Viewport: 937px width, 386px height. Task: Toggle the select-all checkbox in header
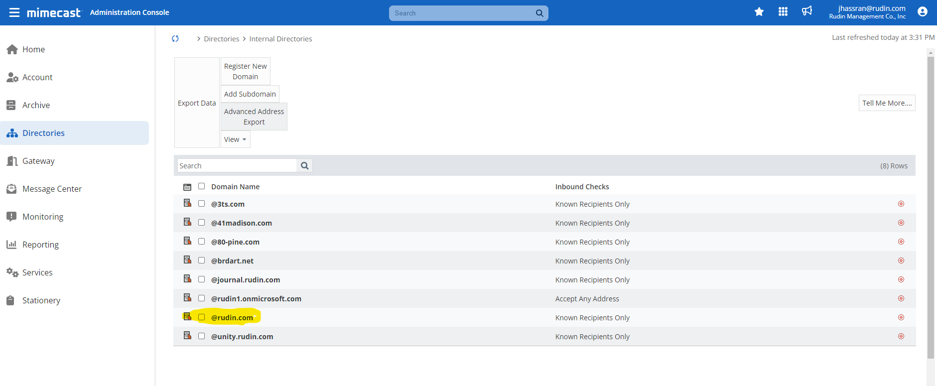(202, 186)
